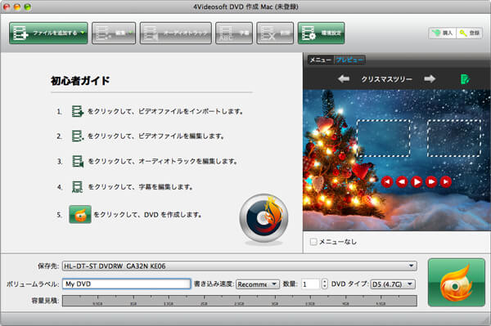Go to previous menu template arrow
Viewport: 491px width, 326px height.
point(344,78)
